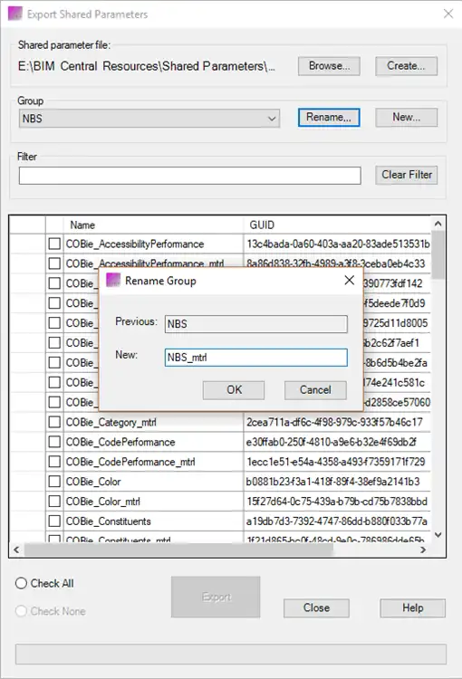
Task: Check the COBie_AccessibilityPerformance checkbox
Action: point(54,244)
